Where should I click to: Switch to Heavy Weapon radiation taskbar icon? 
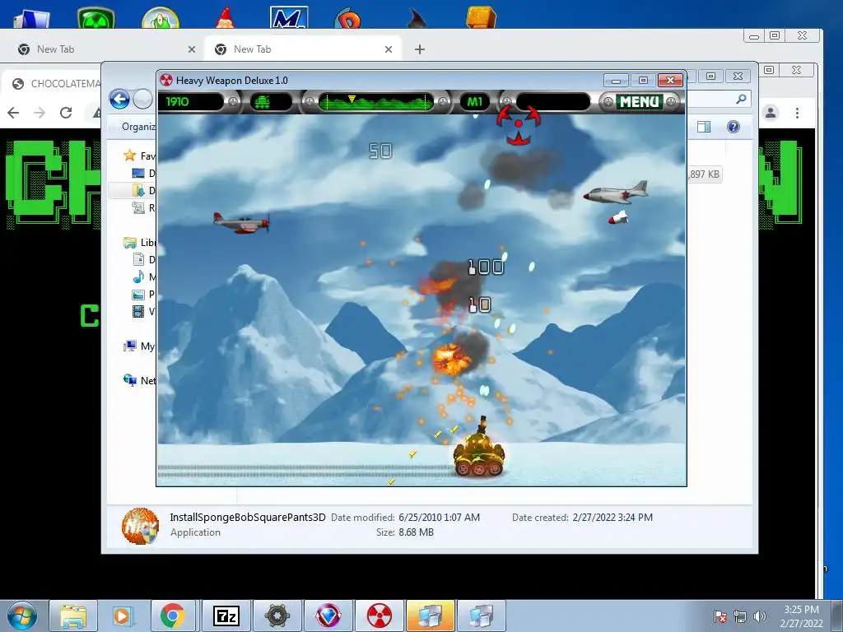click(379, 616)
